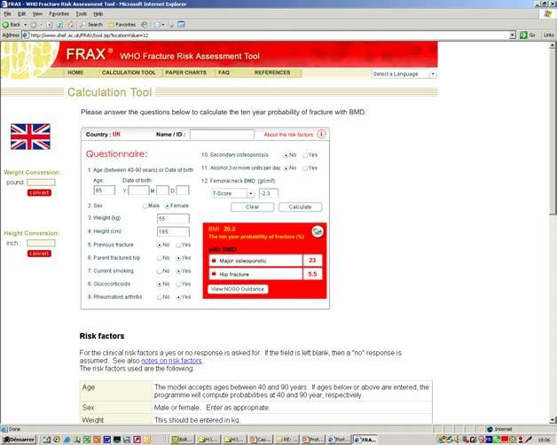The image size is (557, 445).
Task: Click the print icon in the red results box
Action: tap(318, 231)
